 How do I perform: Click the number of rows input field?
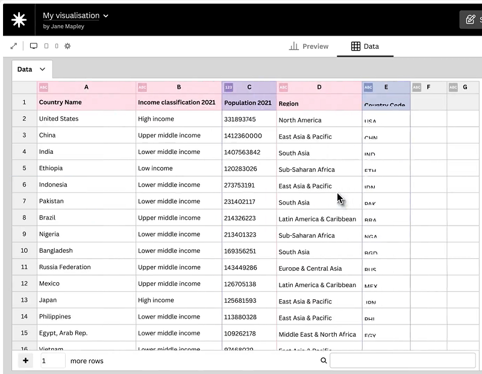52,361
